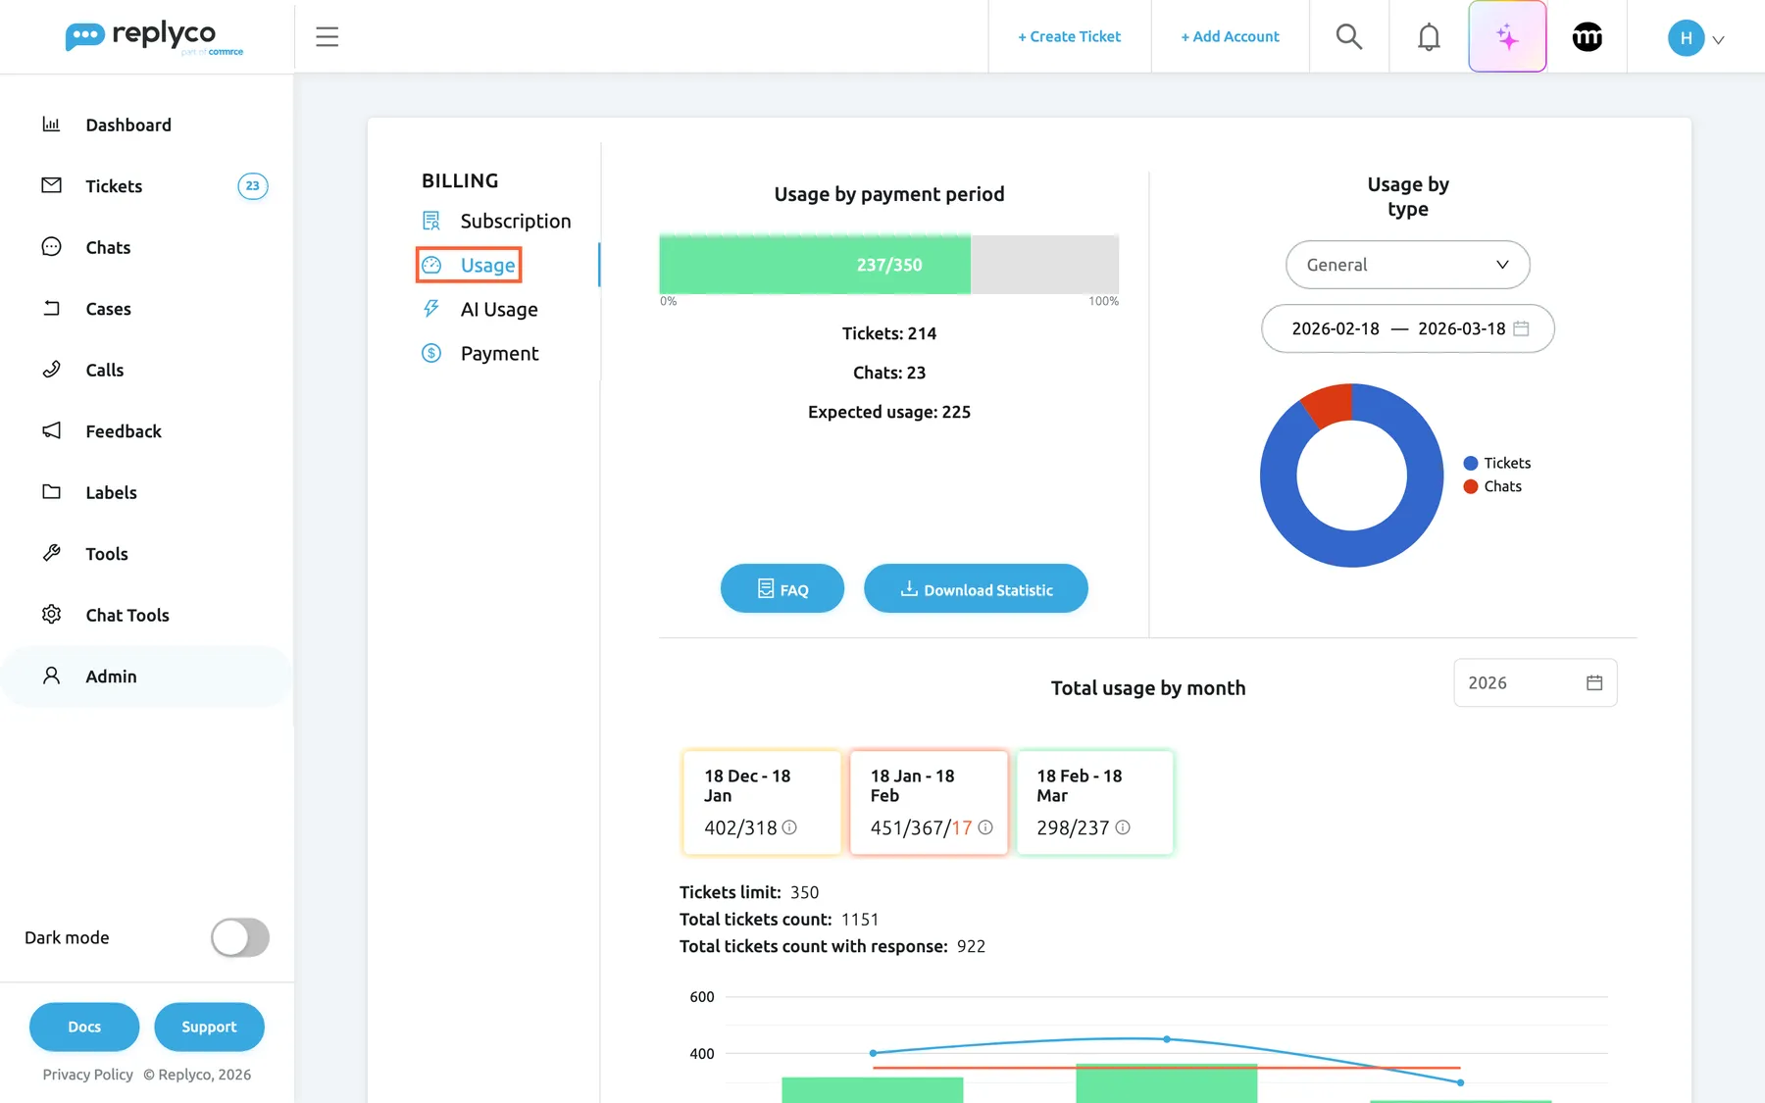
Task: Click the Chats bubble icon
Action: point(51,247)
